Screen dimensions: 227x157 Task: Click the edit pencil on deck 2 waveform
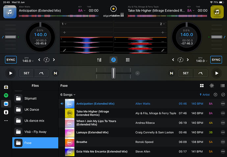click(163, 50)
